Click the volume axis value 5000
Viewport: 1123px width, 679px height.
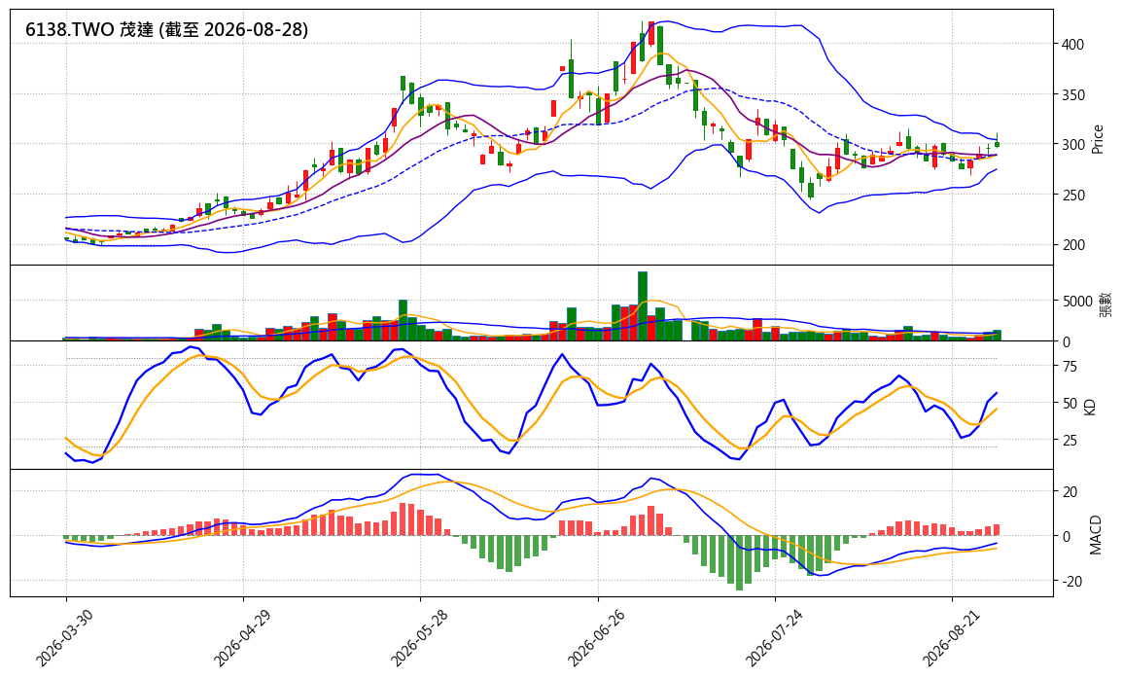pos(1076,302)
